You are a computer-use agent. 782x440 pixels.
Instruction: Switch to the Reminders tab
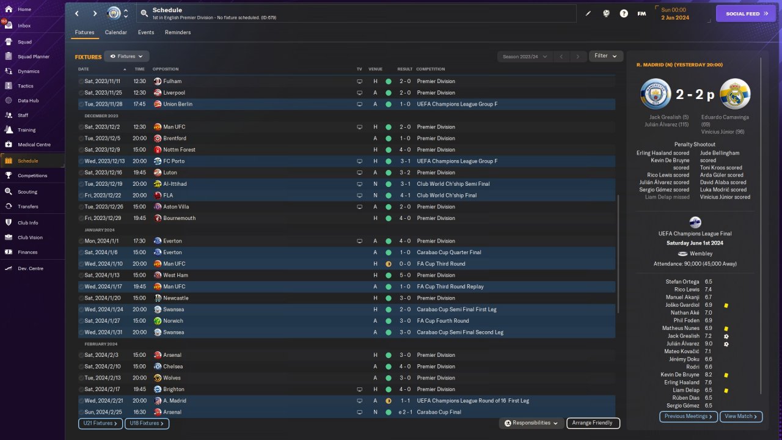pyautogui.click(x=178, y=32)
